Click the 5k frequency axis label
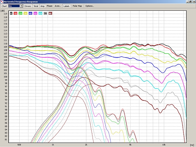The height and width of the screenshot is (147, 196). (130, 145)
